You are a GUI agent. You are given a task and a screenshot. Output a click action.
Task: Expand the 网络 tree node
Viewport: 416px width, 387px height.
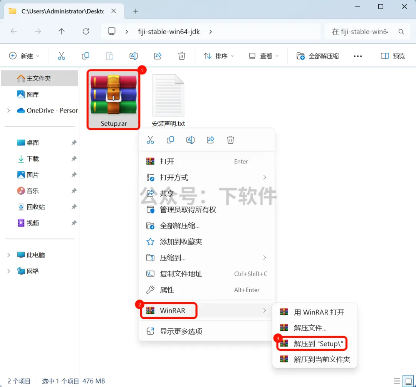pos(9,271)
